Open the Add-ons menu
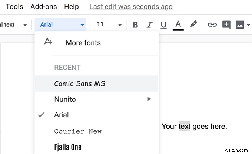The width and height of the screenshot is (252, 154). point(43,7)
